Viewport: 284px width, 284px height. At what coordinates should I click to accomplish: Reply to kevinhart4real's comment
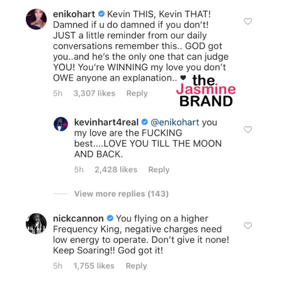(x=159, y=170)
